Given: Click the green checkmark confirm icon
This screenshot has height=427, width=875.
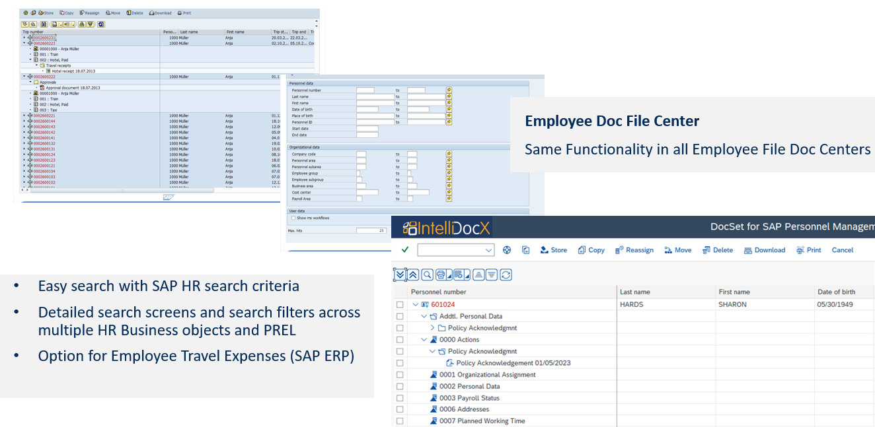Looking at the screenshot, I should (x=404, y=250).
